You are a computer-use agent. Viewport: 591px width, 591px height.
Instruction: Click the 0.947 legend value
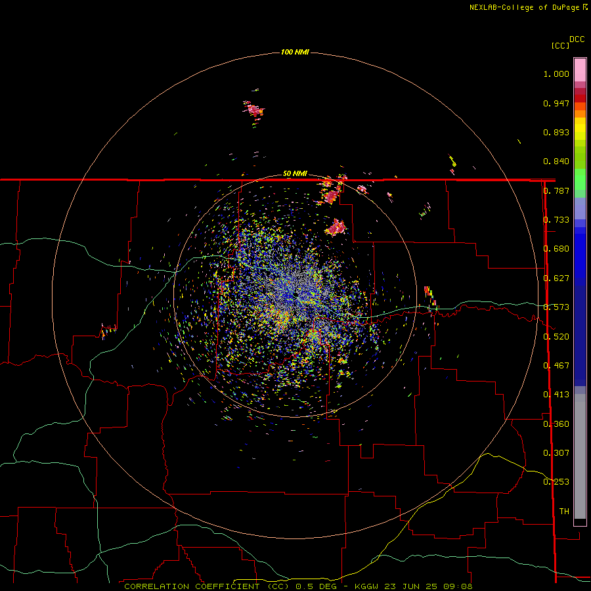556,103
